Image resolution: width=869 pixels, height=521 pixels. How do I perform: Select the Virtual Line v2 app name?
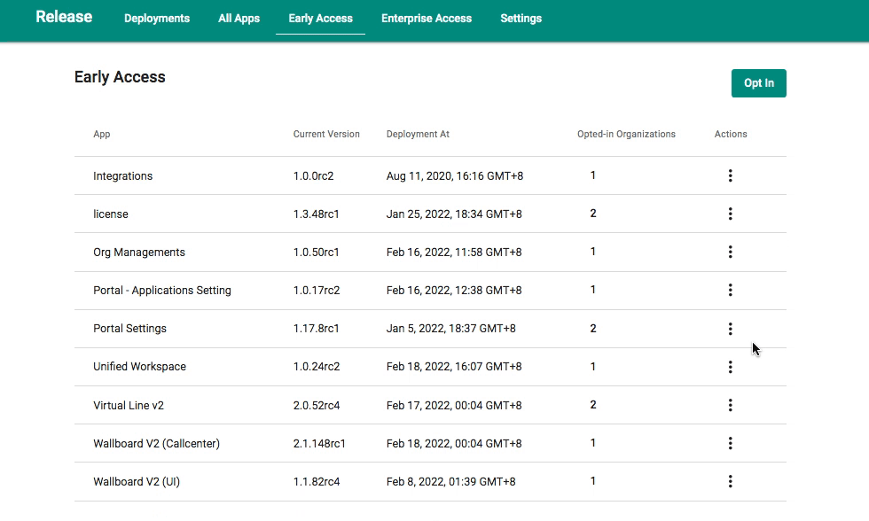pos(129,405)
